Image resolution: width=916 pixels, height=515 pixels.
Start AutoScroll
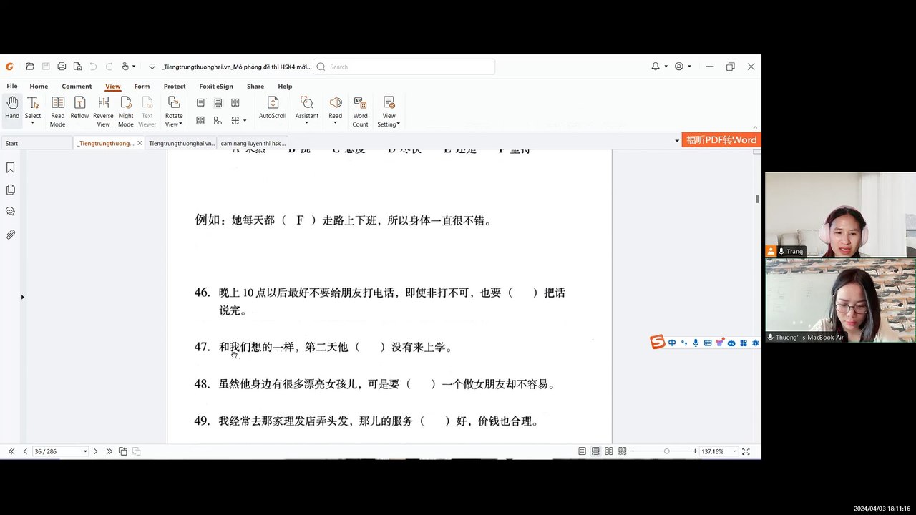pos(273,107)
